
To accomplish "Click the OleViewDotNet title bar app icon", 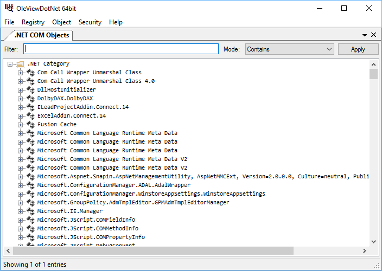I will click(x=9, y=8).
